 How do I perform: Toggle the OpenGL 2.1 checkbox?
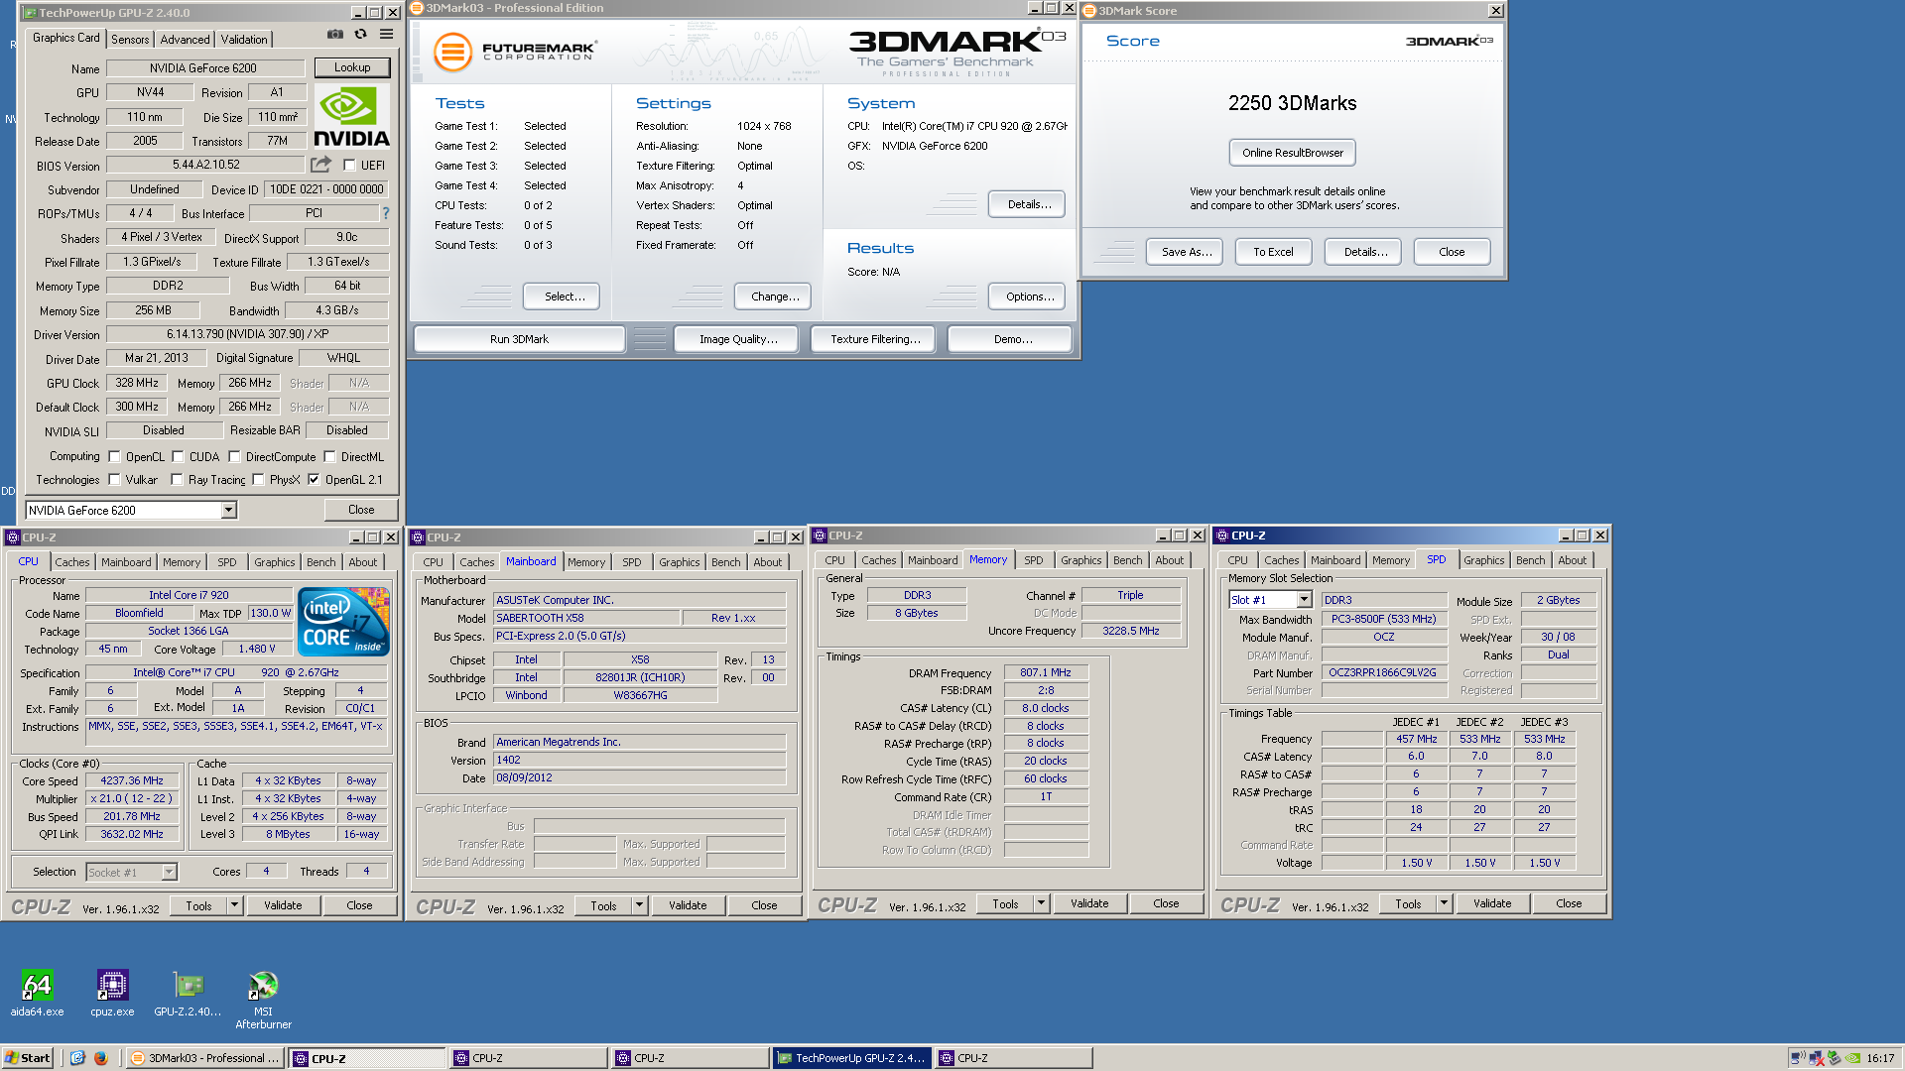point(314,480)
